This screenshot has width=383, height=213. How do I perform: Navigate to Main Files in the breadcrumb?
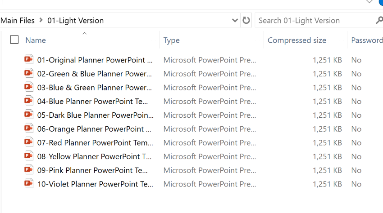pyautogui.click(x=18, y=20)
